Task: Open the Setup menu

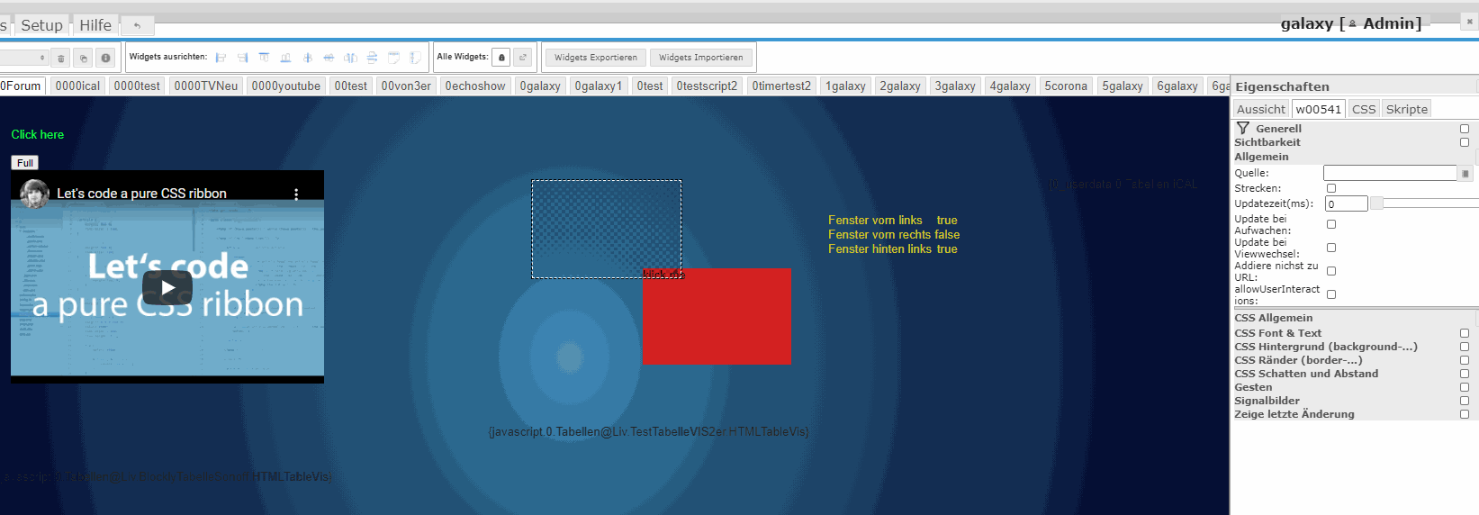Action: pos(41,25)
